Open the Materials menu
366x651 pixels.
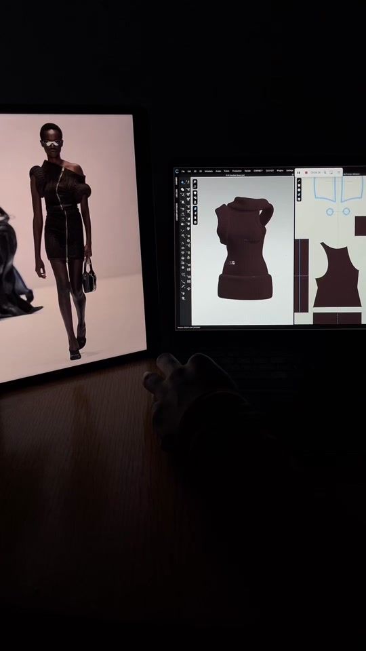[x=209, y=171]
